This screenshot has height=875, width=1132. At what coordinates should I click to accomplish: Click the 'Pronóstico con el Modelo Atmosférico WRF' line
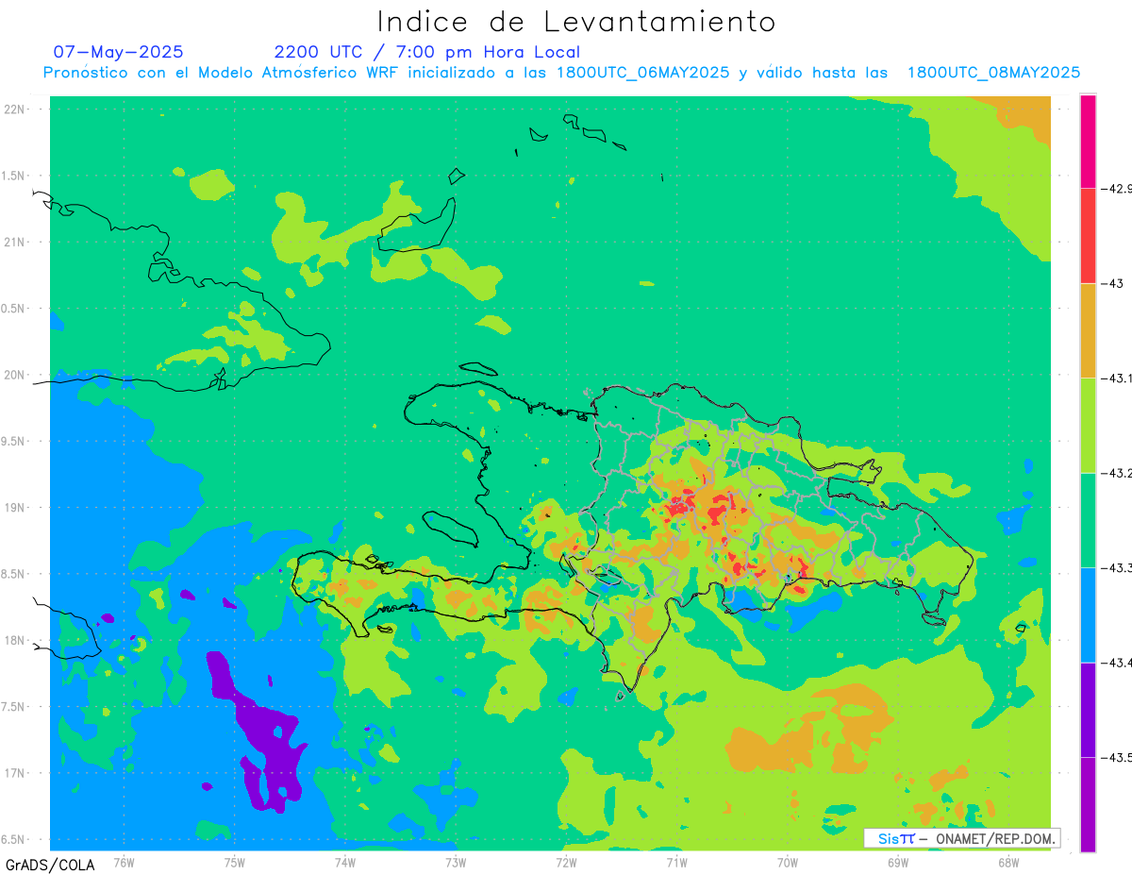coord(561,73)
